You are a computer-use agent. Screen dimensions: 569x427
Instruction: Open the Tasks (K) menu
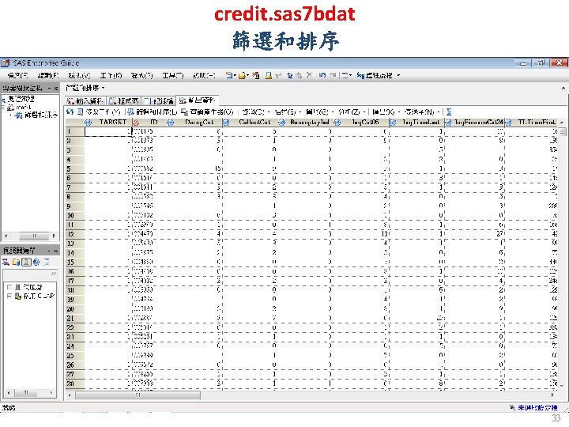point(111,75)
